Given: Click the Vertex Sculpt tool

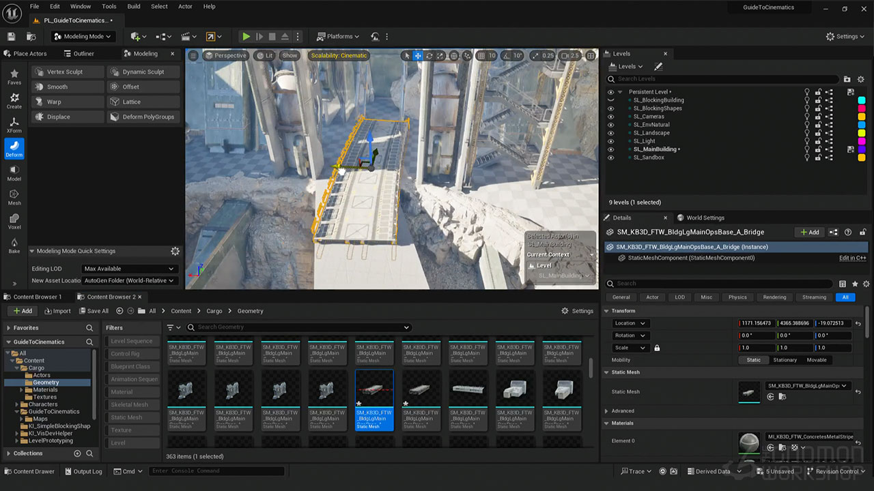Looking at the screenshot, I should tap(67, 72).
